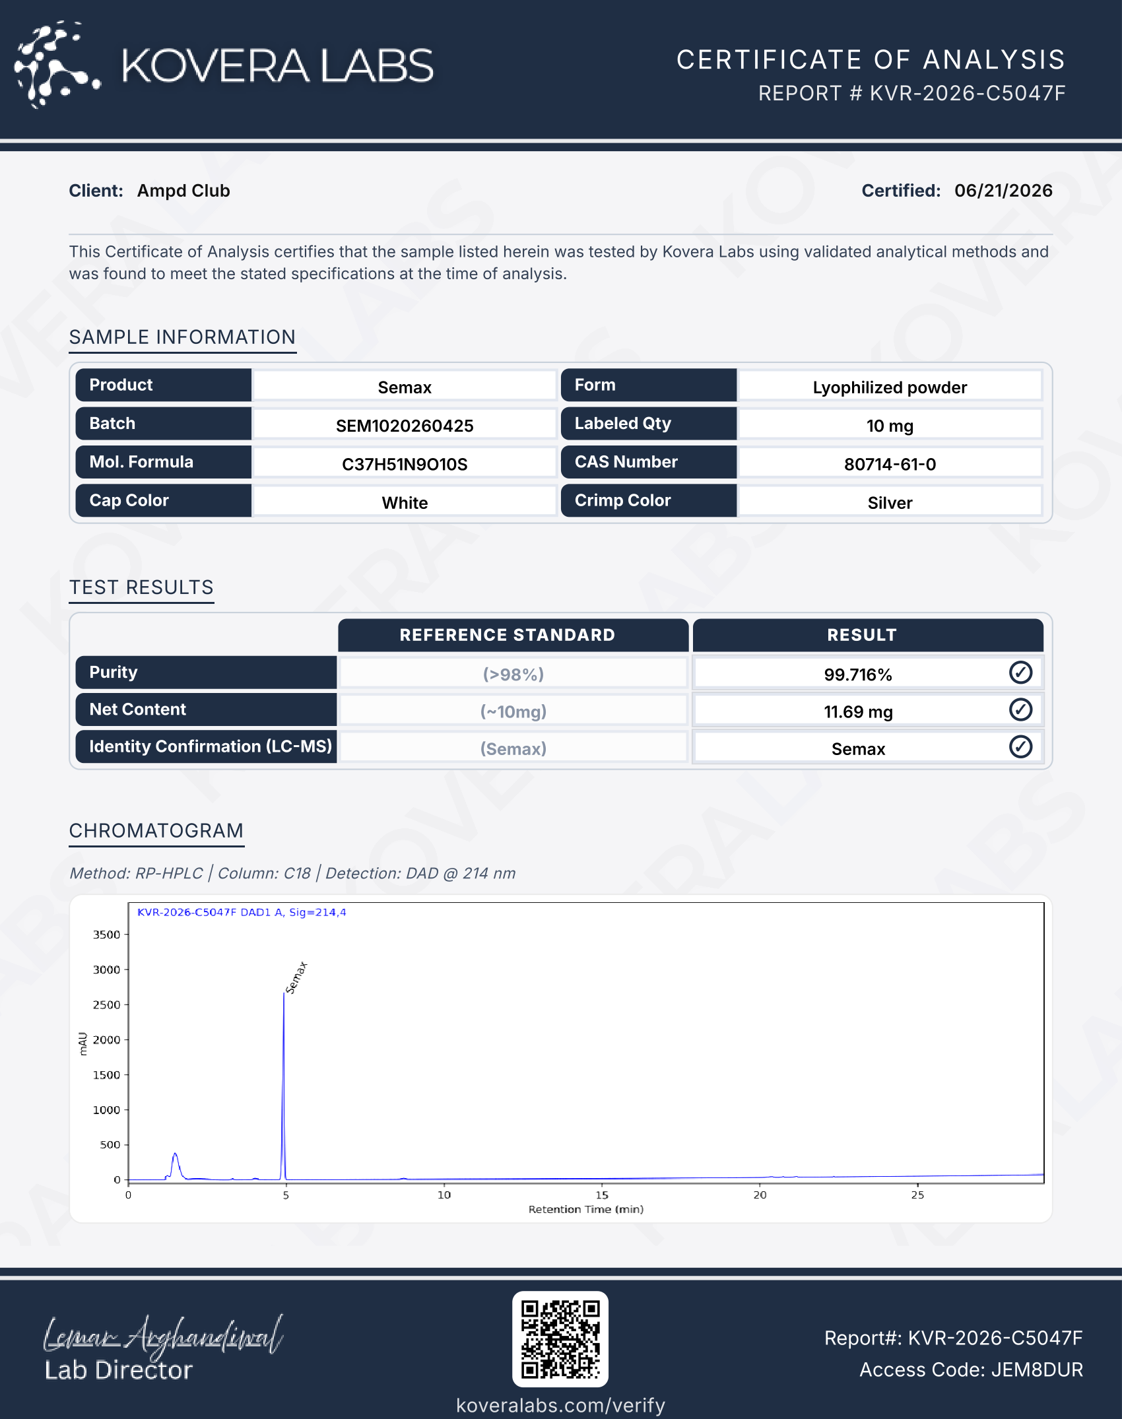Click the RESULT column header
This screenshot has height=1419, width=1122.
pos(868,635)
